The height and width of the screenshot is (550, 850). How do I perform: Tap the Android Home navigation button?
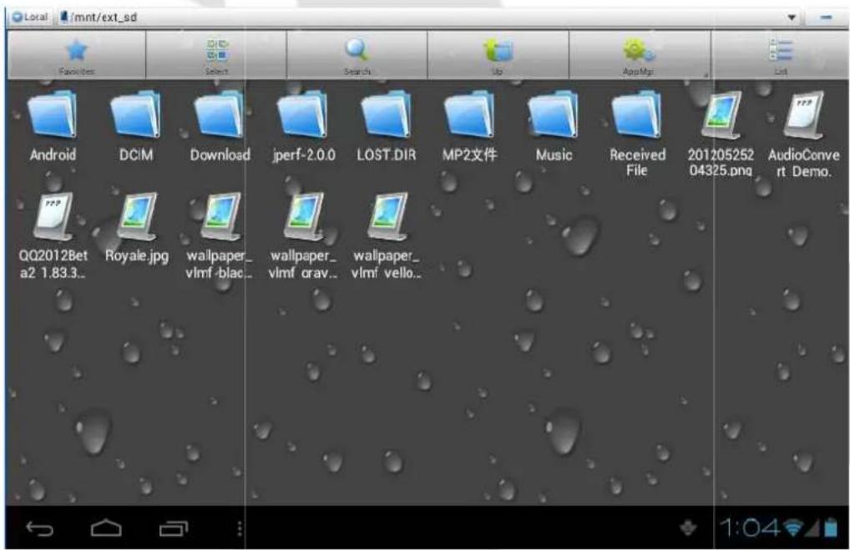pos(106,528)
